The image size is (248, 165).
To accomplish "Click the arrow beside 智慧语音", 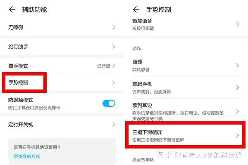I will pos(238,24).
